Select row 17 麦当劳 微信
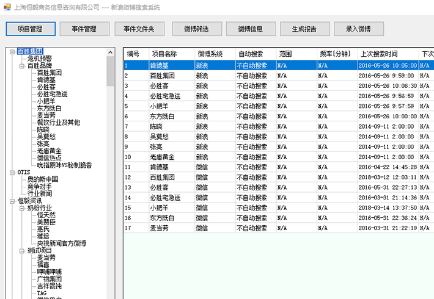 click(279, 228)
